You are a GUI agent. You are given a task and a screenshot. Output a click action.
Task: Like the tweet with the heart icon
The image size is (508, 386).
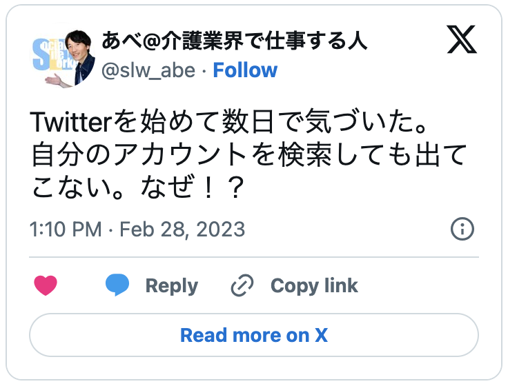click(x=46, y=285)
